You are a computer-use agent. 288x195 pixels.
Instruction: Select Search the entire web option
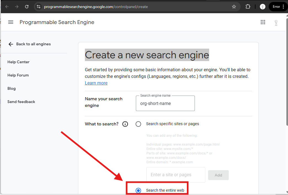point(138,190)
